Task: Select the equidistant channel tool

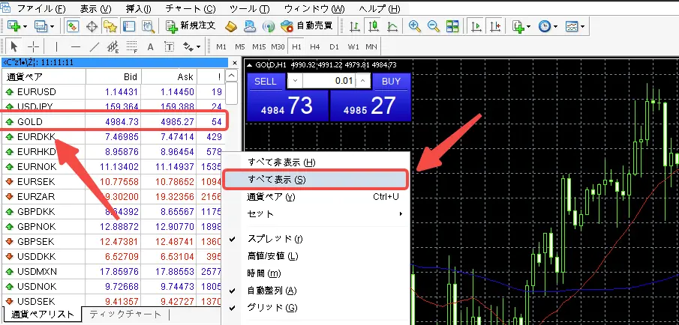Action: [x=113, y=46]
